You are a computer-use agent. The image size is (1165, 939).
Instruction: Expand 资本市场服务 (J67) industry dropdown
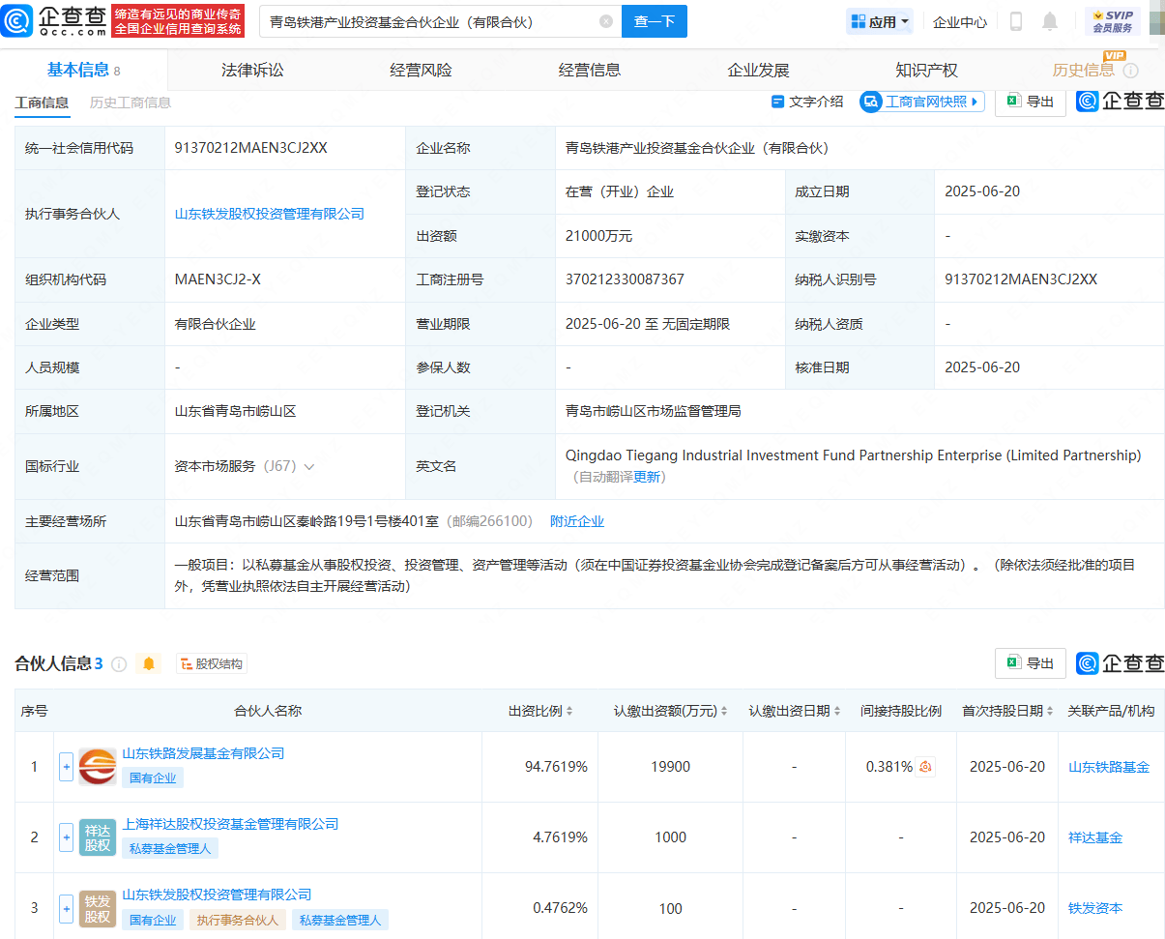pyautogui.click(x=309, y=467)
